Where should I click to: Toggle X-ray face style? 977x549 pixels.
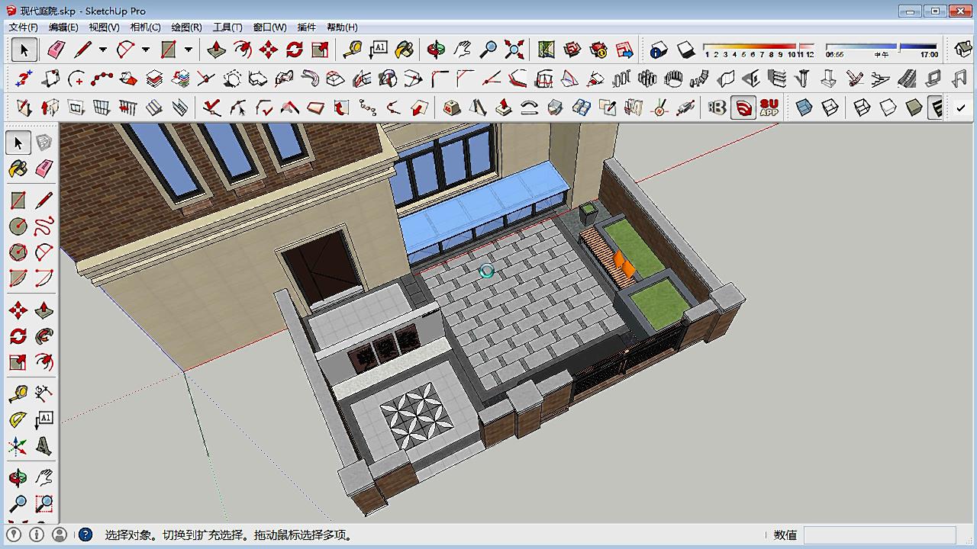coord(804,108)
